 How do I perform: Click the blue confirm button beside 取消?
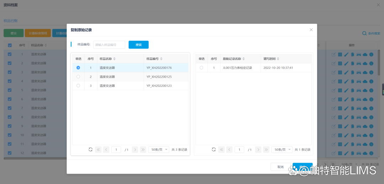coord(302,167)
